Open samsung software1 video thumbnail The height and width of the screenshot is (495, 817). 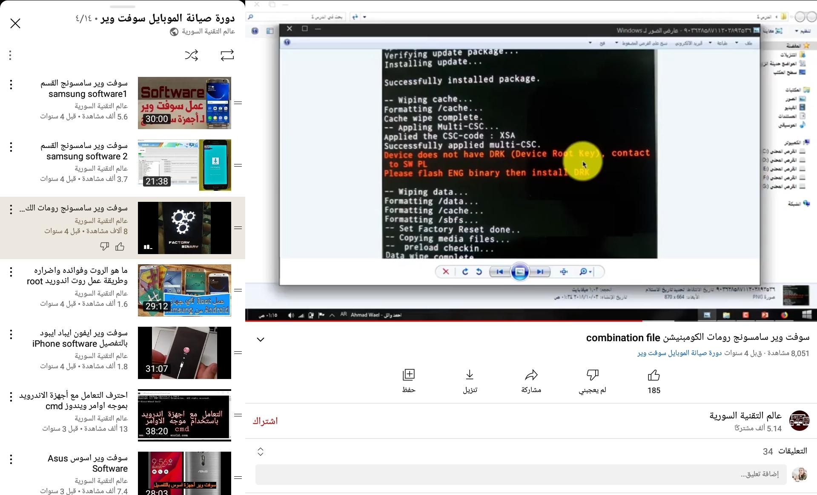point(184,103)
